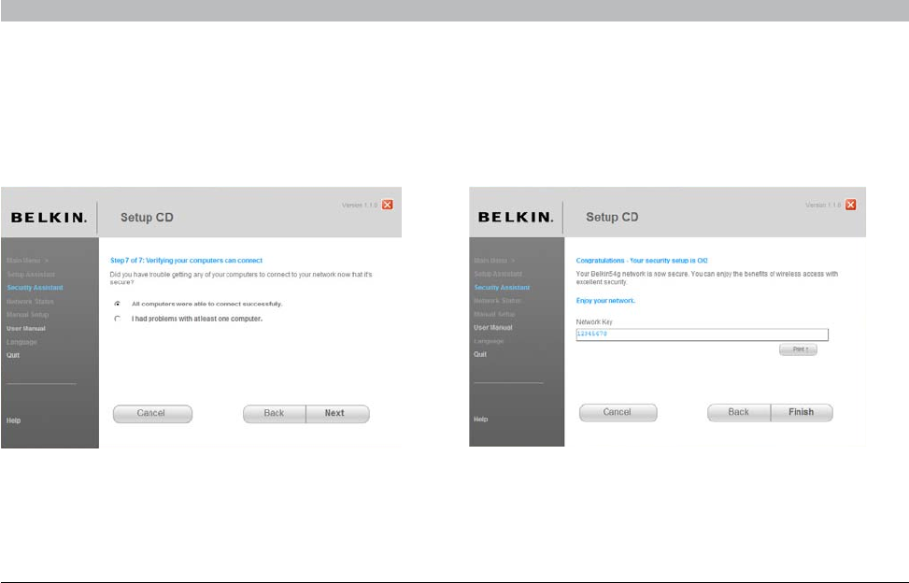Screen dimensions: 909x583
Task: Open User Manual in Congratulations window sidebar
Action: [x=492, y=327]
